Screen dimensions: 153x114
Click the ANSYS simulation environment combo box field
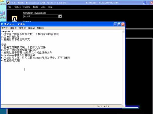pyautogui.click(x=41, y=16)
